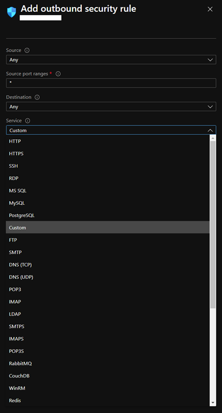Image resolution: width=222 pixels, height=413 pixels.
Task: Open the Destination dropdown
Action: (111, 106)
